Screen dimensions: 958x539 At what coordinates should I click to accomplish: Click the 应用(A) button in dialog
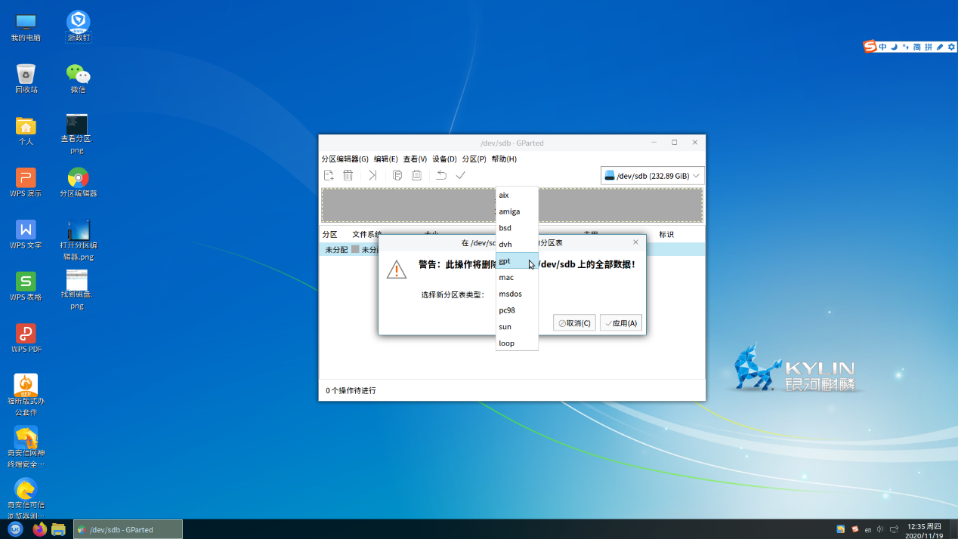(x=620, y=323)
